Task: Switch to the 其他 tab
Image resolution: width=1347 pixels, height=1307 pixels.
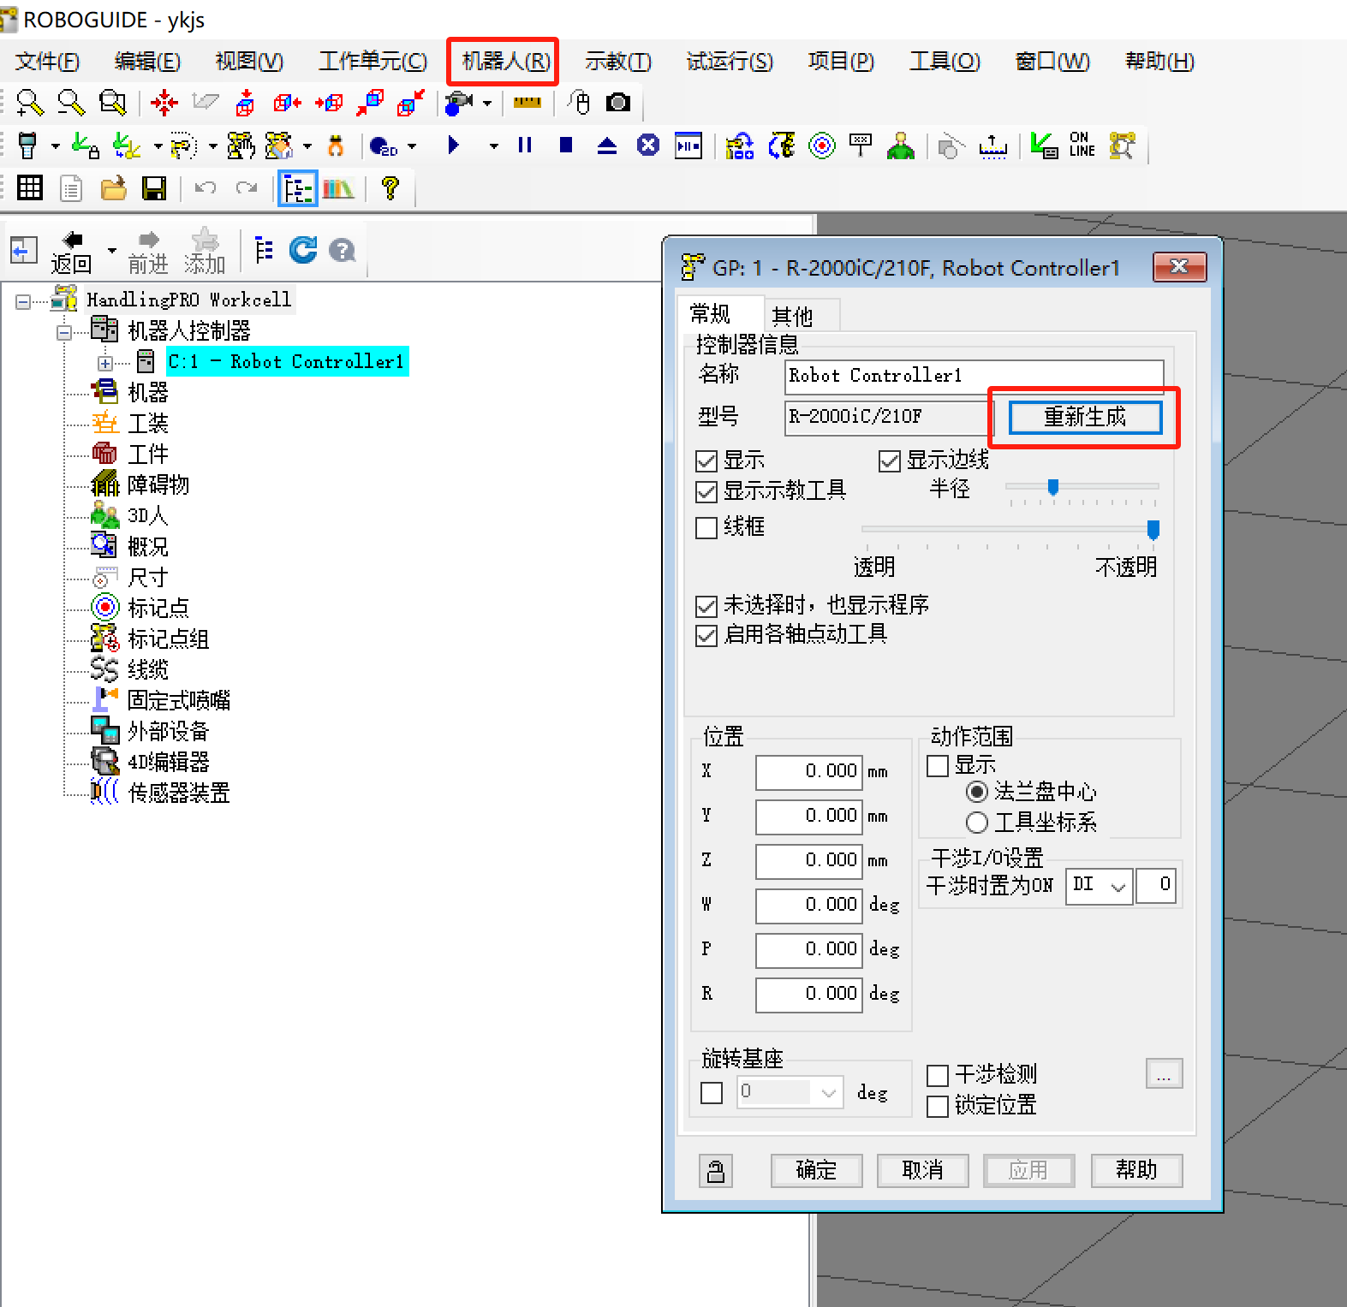Action: coord(792,316)
